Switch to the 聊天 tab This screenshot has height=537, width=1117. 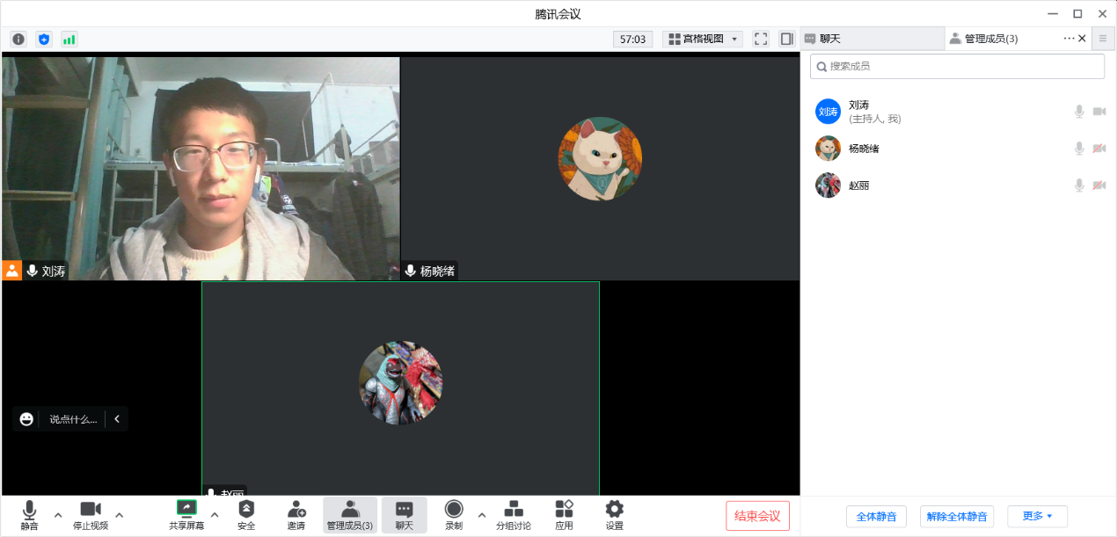coord(871,39)
